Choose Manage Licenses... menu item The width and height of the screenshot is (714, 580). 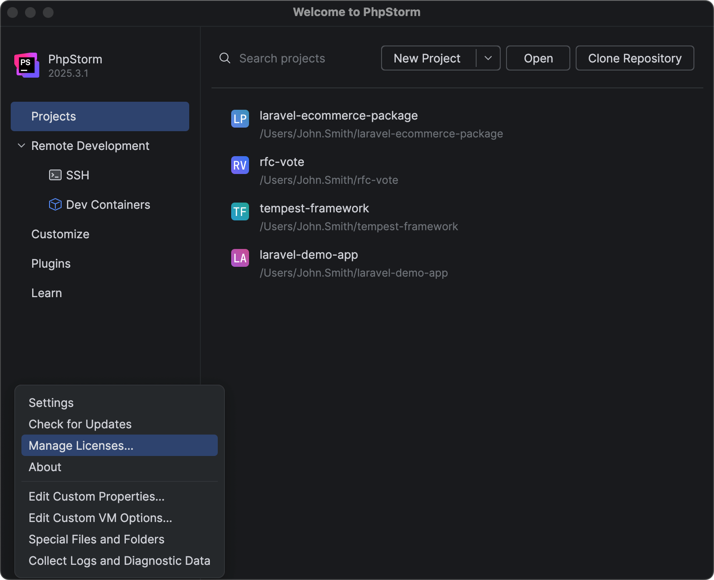tap(120, 445)
